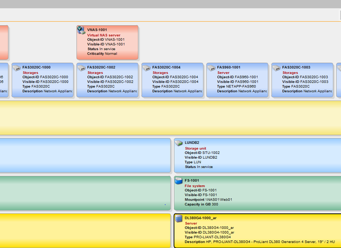Select the FAS3020C-1002 card title
Viewport: 341px width, 248px height.
click(101, 67)
